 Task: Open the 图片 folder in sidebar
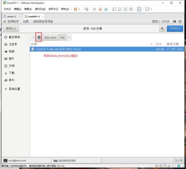pyautogui.click(x=15, y=59)
